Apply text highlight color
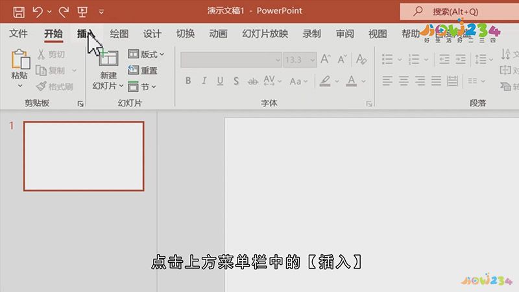Viewport: 519px width, 292px height. [325, 80]
